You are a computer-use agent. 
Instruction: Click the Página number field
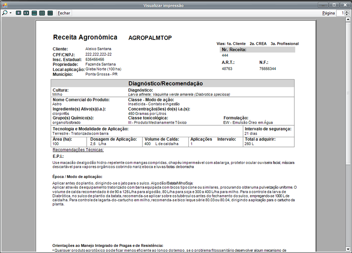click(x=340, y=13)
